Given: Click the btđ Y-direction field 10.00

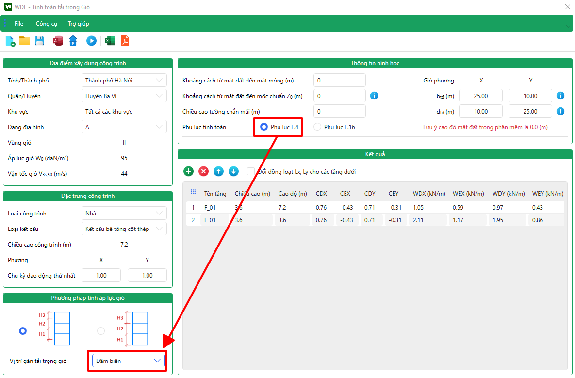Looking at the screenshot, I should (530, 96).
